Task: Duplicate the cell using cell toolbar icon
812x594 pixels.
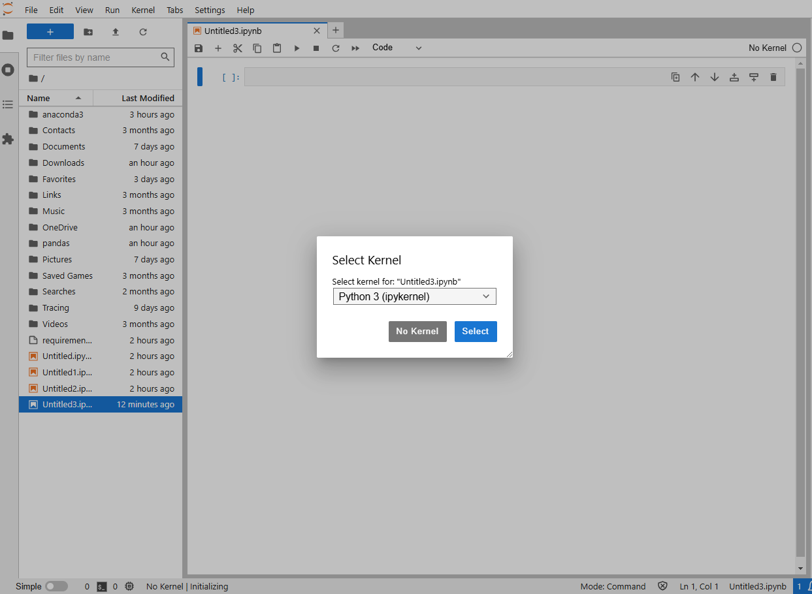Action: [675, 77]
